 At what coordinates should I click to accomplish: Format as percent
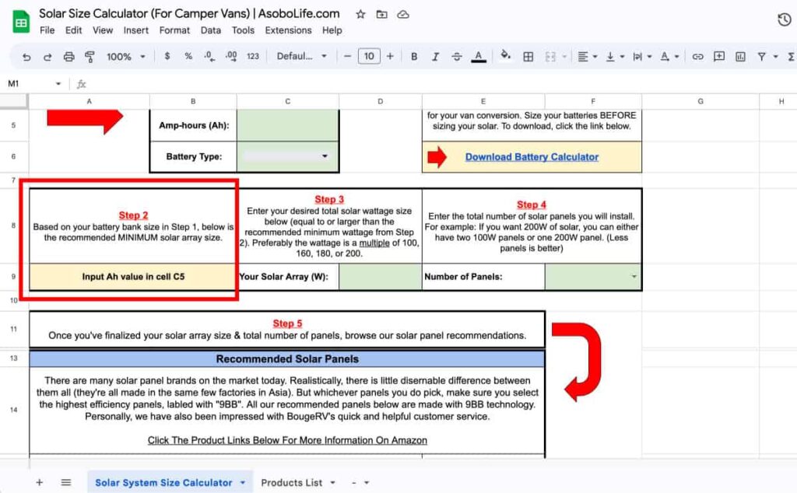[188, 56]
